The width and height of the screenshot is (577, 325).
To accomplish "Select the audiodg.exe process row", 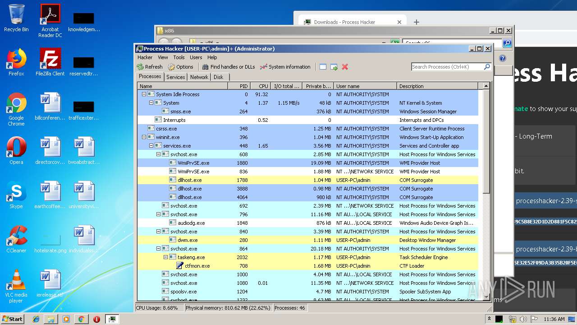I will pyautogui.click(x=307, y=223).
